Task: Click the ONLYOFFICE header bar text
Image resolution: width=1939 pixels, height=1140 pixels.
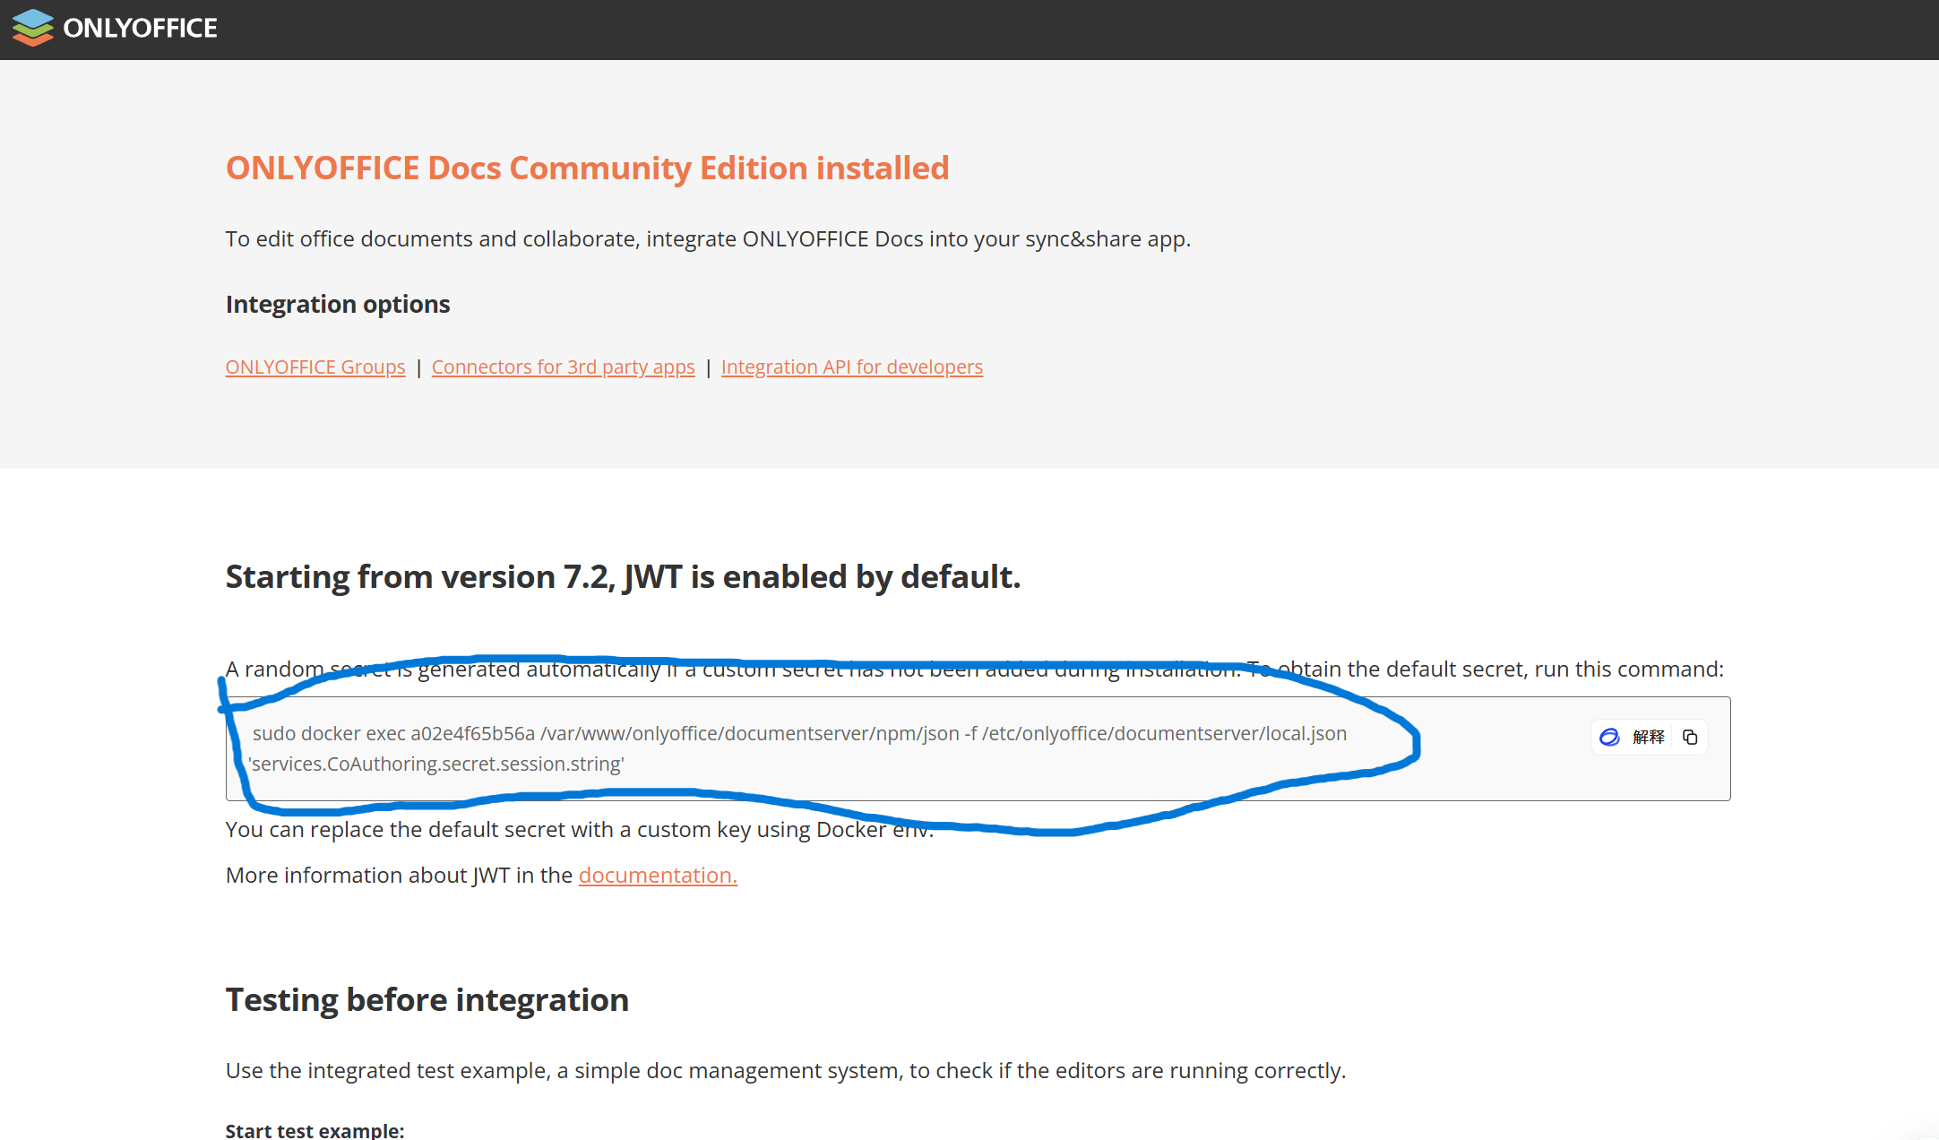Action: (140, 28)
